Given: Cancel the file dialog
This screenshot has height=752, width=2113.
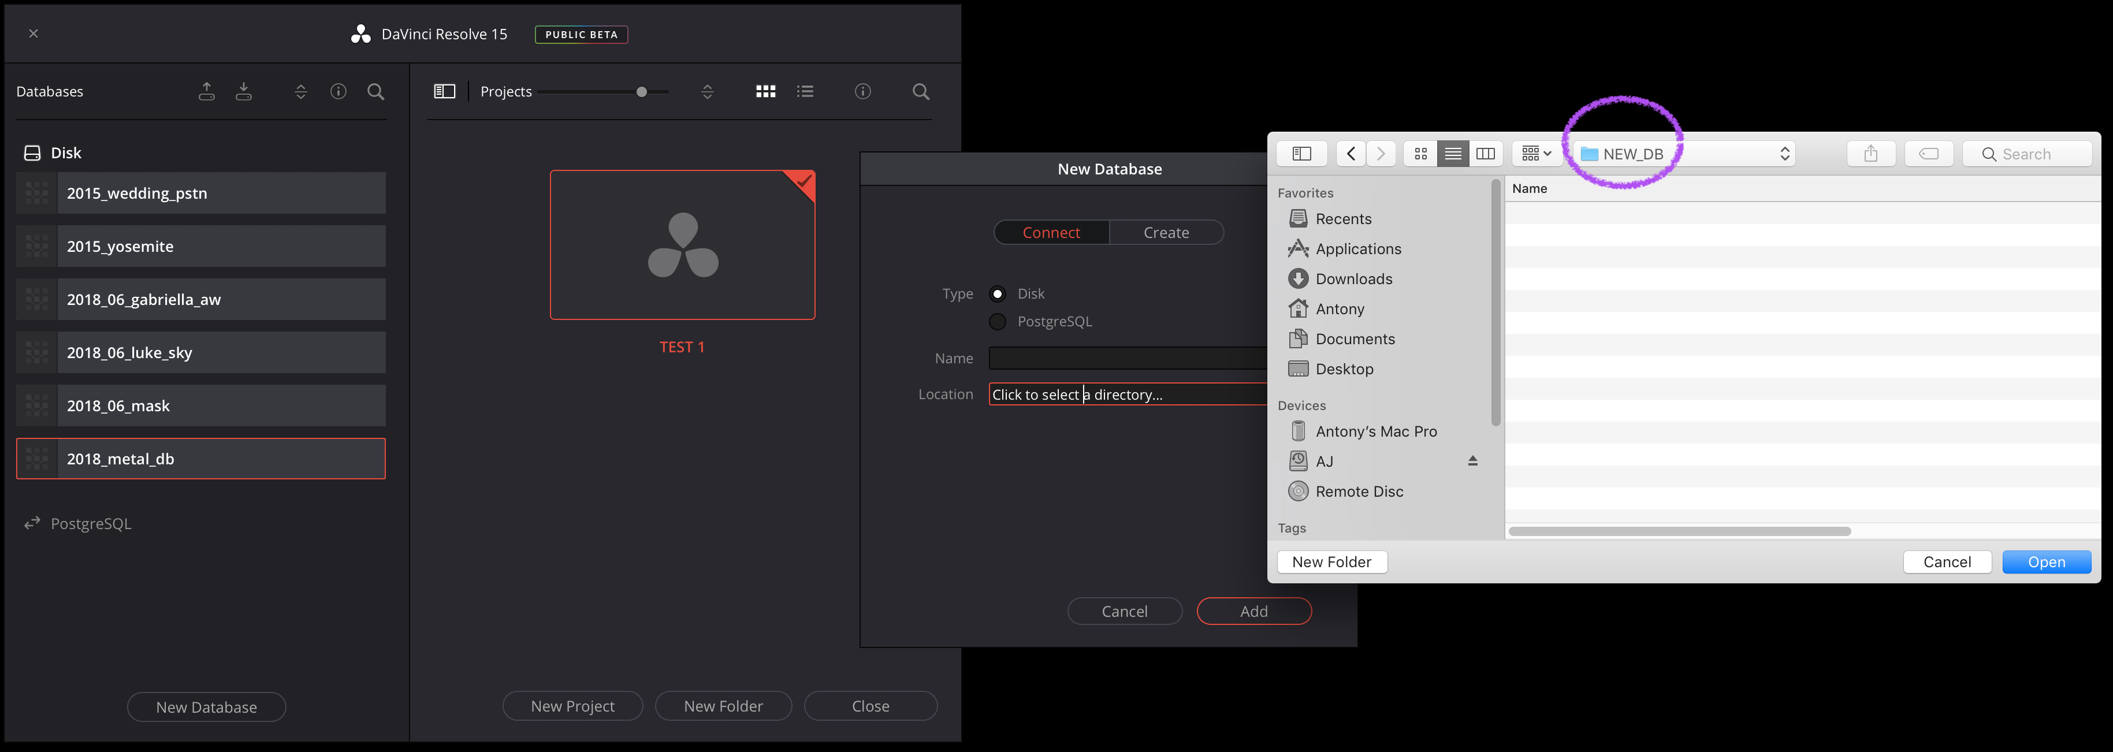Looking at the screenshot, I should (1947, 562).
